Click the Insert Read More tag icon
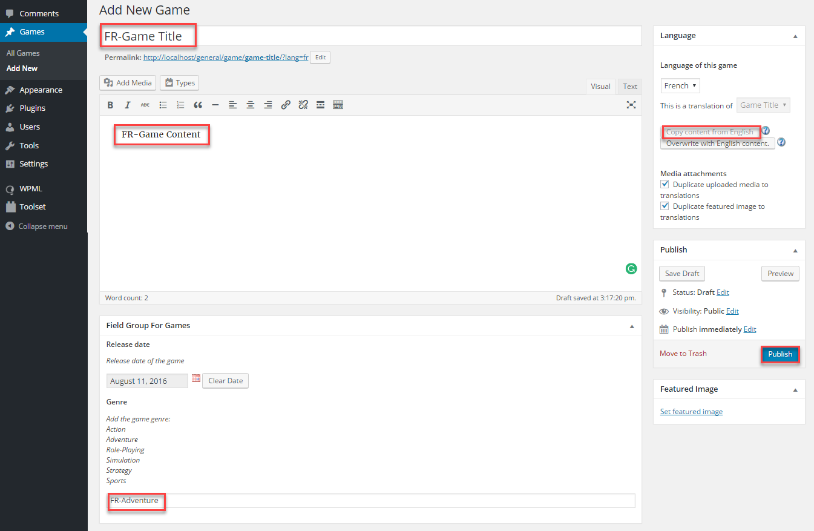 click(x=321, y=105)
